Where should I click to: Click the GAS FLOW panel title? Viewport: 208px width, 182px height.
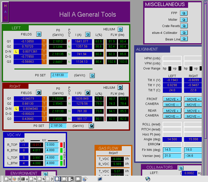(108, 148)
